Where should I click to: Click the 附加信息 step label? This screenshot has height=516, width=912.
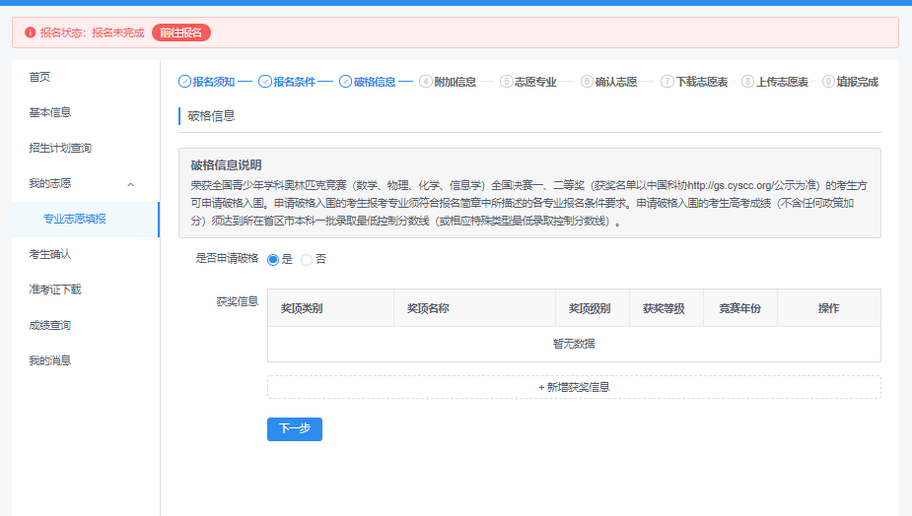(x=455, y=82)
